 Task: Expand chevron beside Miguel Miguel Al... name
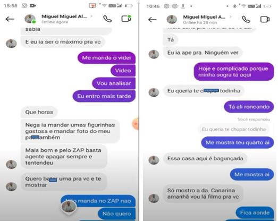pyautogui.click(x=91, y=16)
